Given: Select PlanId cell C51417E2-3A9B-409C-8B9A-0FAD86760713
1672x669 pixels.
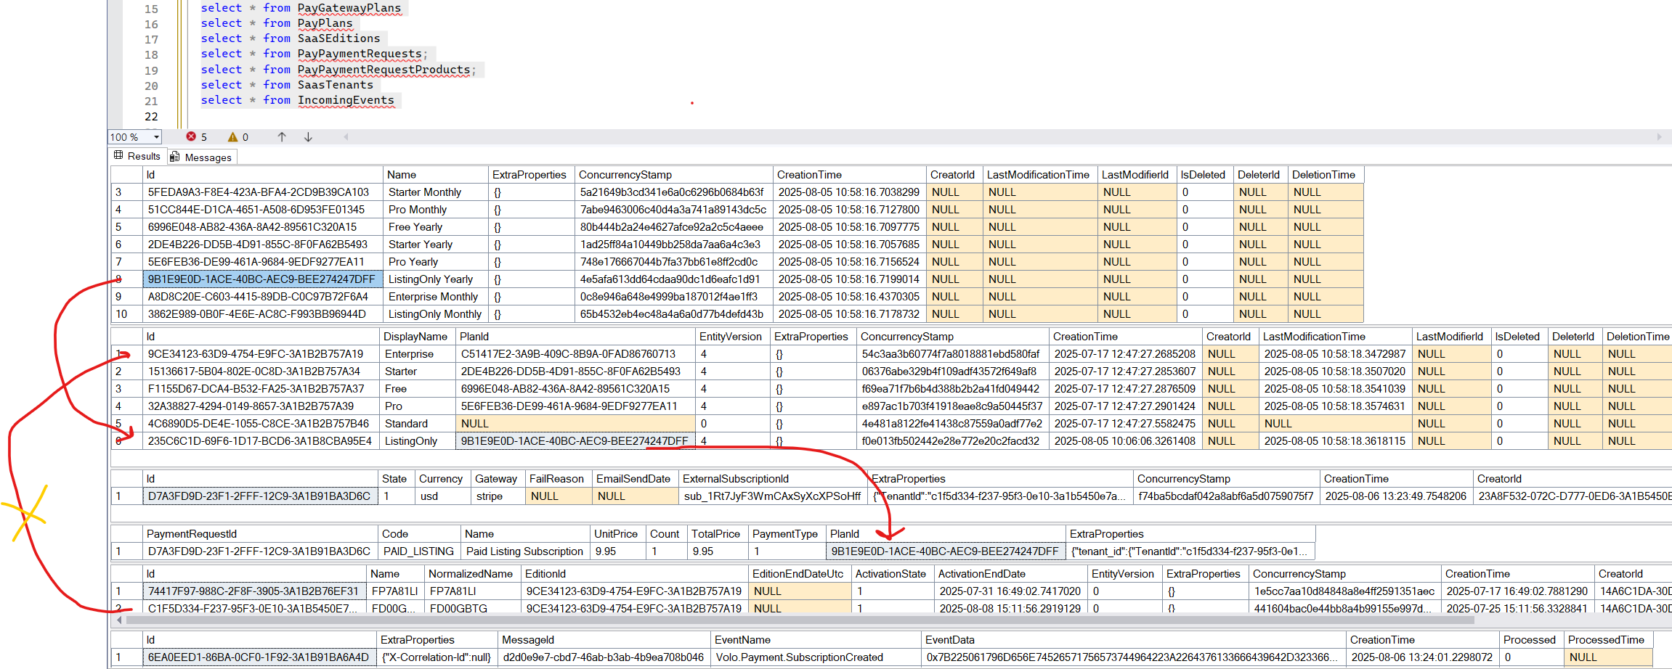Looking at the screenshot, I should pyautogui.click(x=575, y=354).
